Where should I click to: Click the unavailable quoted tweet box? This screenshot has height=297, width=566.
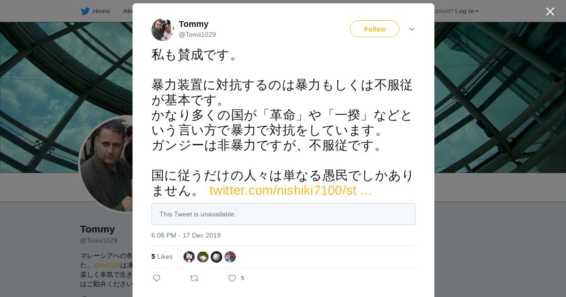[283, 214]
